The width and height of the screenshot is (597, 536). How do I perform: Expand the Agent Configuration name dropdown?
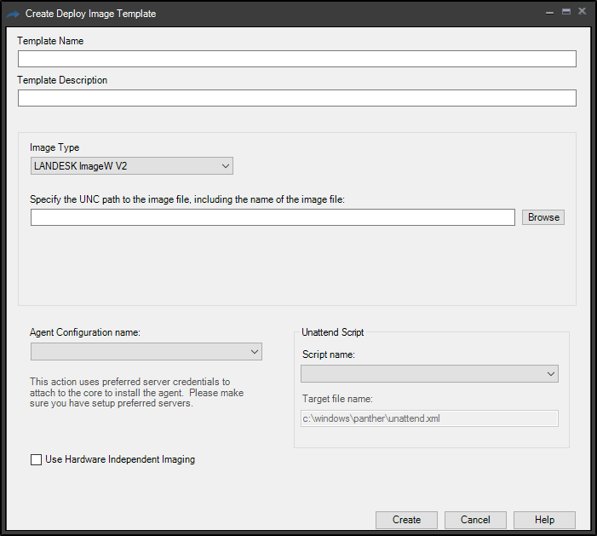[x=146, y=352]
